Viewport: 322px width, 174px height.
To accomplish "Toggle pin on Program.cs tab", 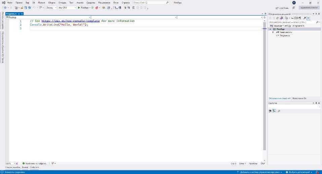I will 19,14.
